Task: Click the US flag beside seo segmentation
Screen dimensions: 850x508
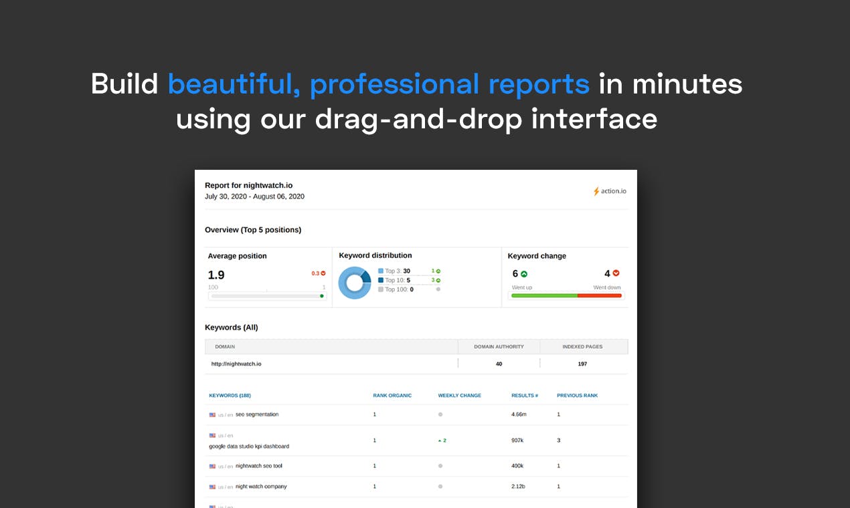Action: (212, 414)
